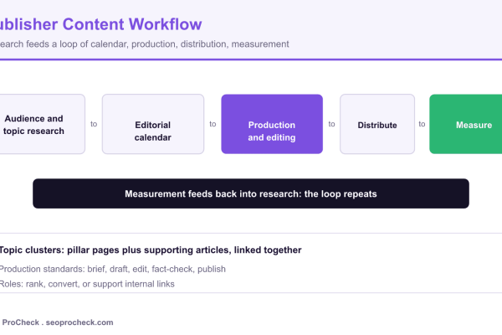Click the 'Production standards: brief, draft, edit' line
The image size is (502, 335).
pyautogui.click(x=113, y=269)
